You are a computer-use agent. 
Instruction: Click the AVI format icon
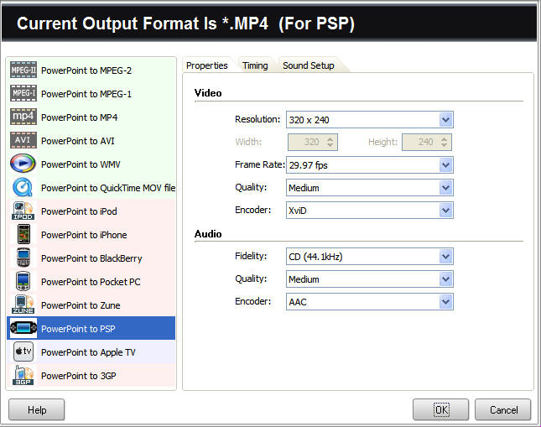(x=23, y=140)
